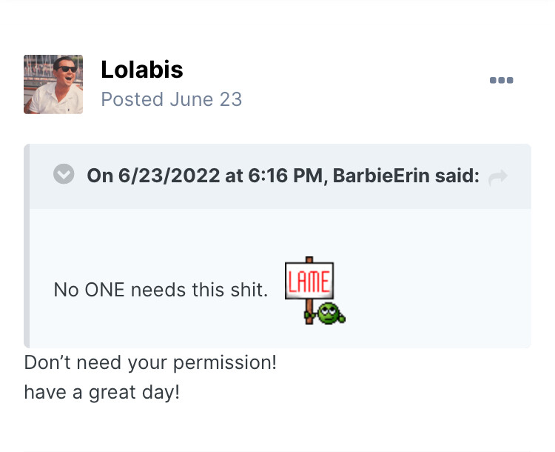This screenshot has height=452, width=555.
Task: Click the green smiley holding the sign
Action: [329, 312]
